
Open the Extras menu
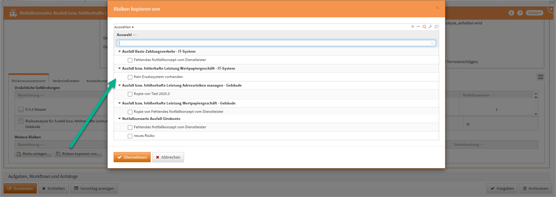coord(534,13)
